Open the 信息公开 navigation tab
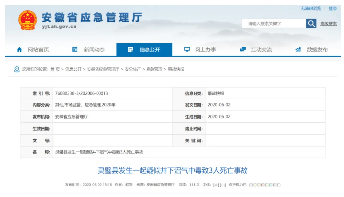The height and width of the screenshot is (197, 344). click(x=145, y=49)
